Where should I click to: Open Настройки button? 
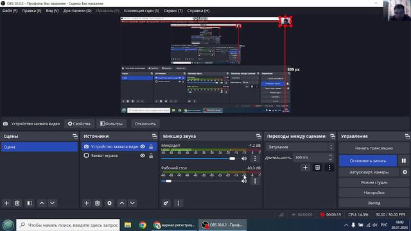374,193
